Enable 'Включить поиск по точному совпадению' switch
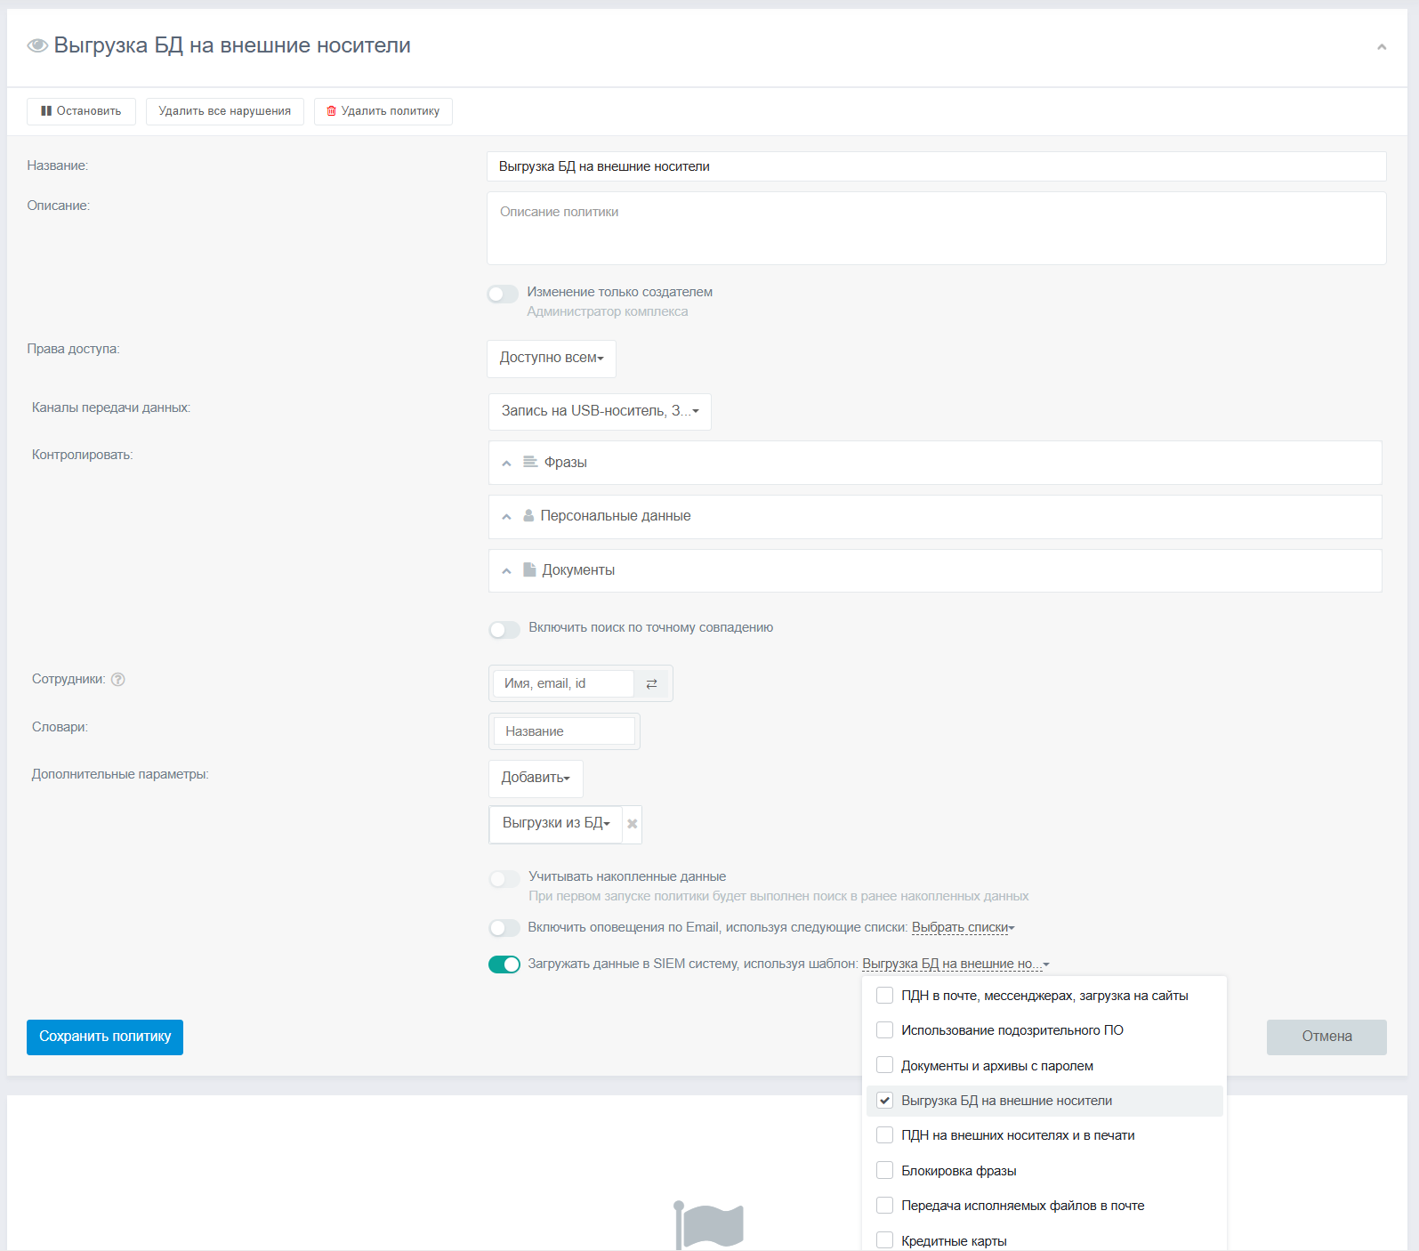 [504, 629]
